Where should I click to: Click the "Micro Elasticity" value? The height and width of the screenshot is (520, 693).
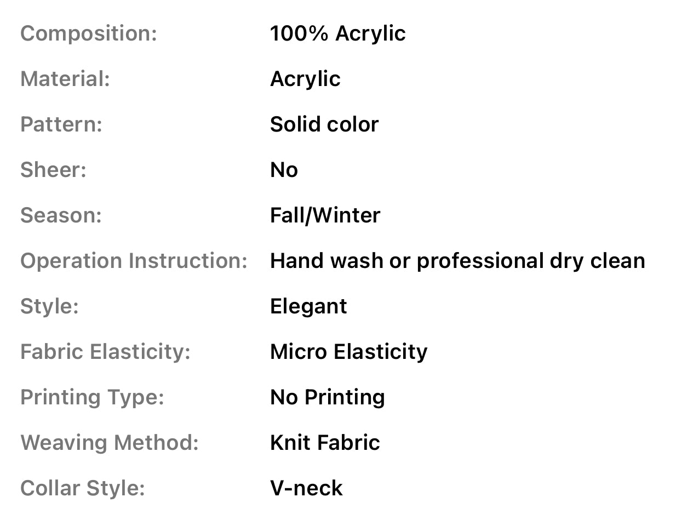(348, 352)
